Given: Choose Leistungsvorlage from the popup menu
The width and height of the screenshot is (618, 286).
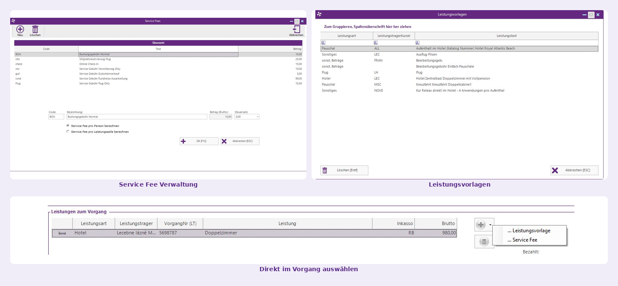Looking at the screenshot, I should pos(529,231).
